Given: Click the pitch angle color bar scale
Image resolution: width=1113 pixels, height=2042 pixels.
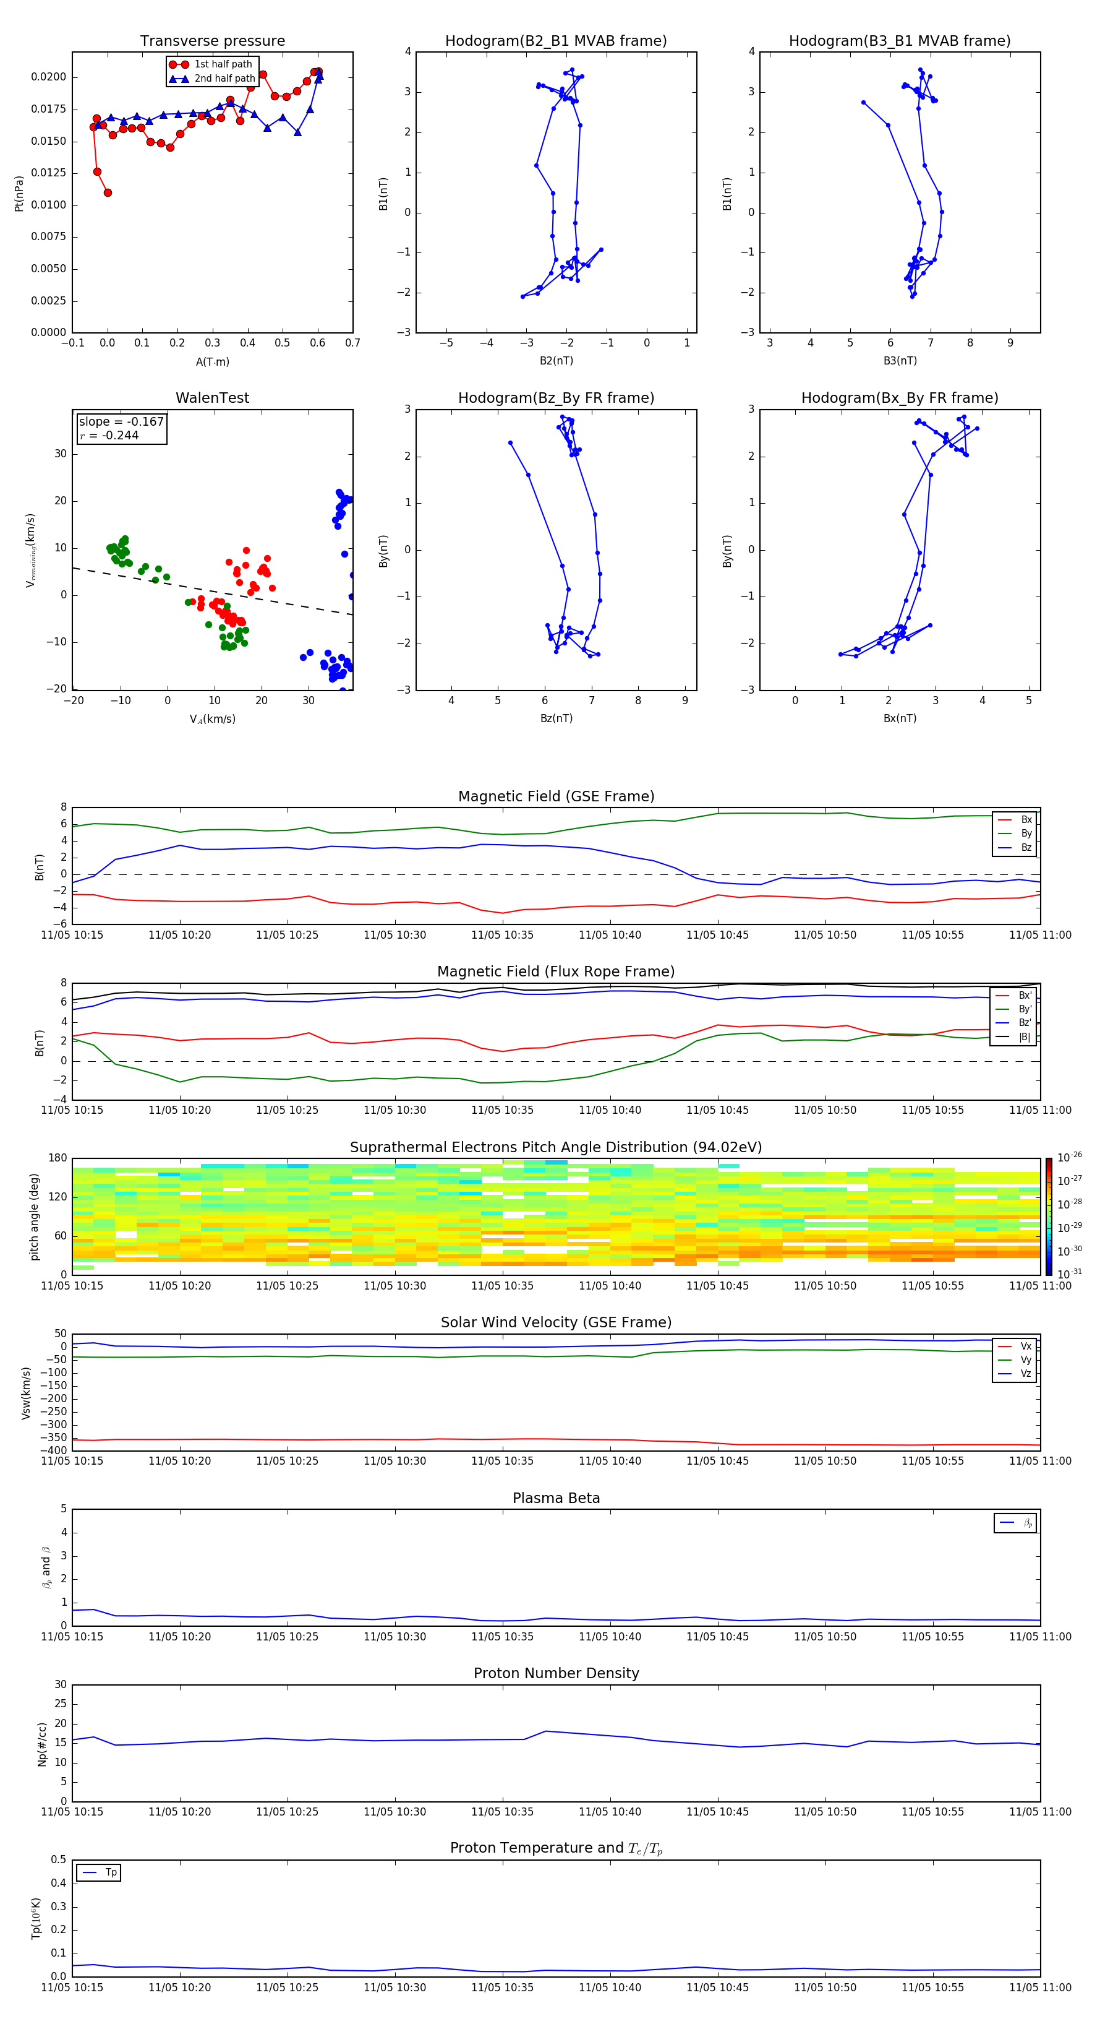Looking at the screenshot, I should pos(1048,1216).
